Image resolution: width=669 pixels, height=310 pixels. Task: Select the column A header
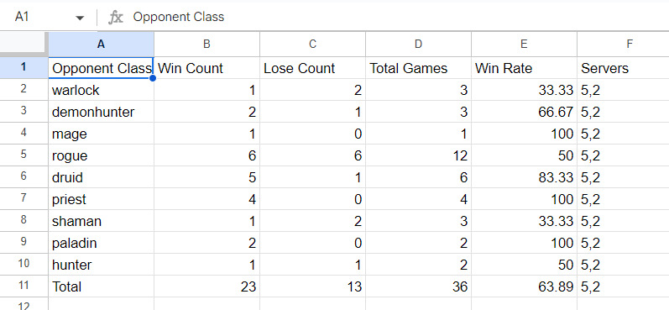coord(101,44)
